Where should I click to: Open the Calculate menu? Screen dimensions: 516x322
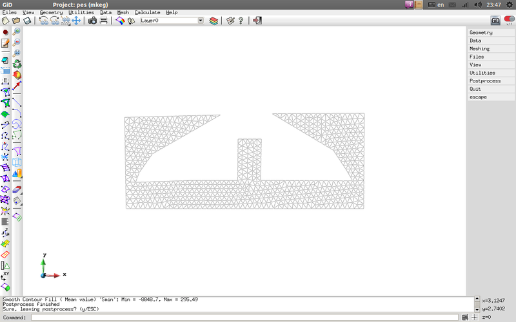(x=147, y=12)
